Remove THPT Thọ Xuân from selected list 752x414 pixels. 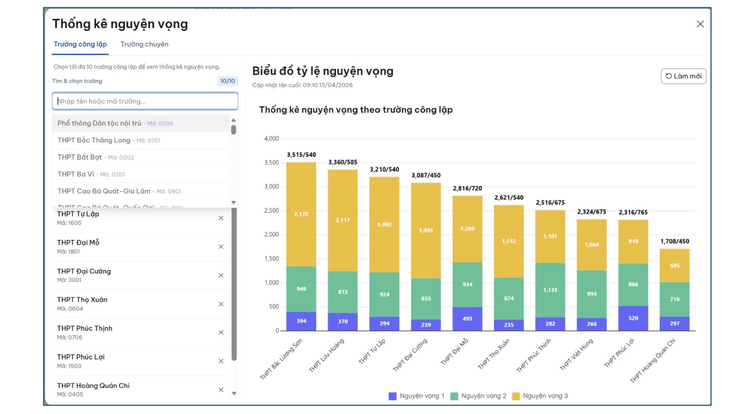(221, 304)
